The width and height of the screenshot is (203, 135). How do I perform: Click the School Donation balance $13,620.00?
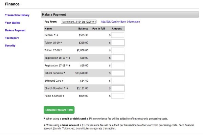point(82,73)
